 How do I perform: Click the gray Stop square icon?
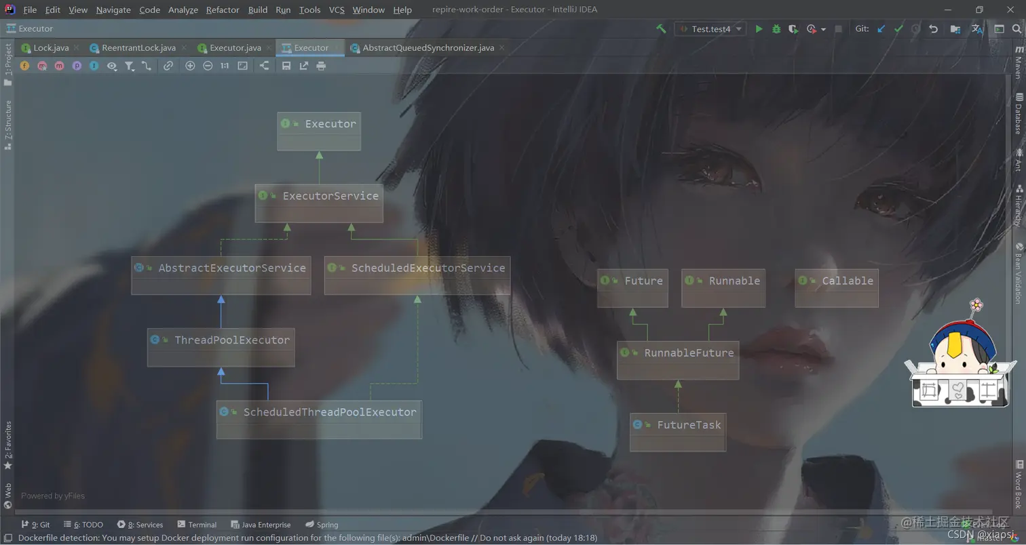(838, 29)
